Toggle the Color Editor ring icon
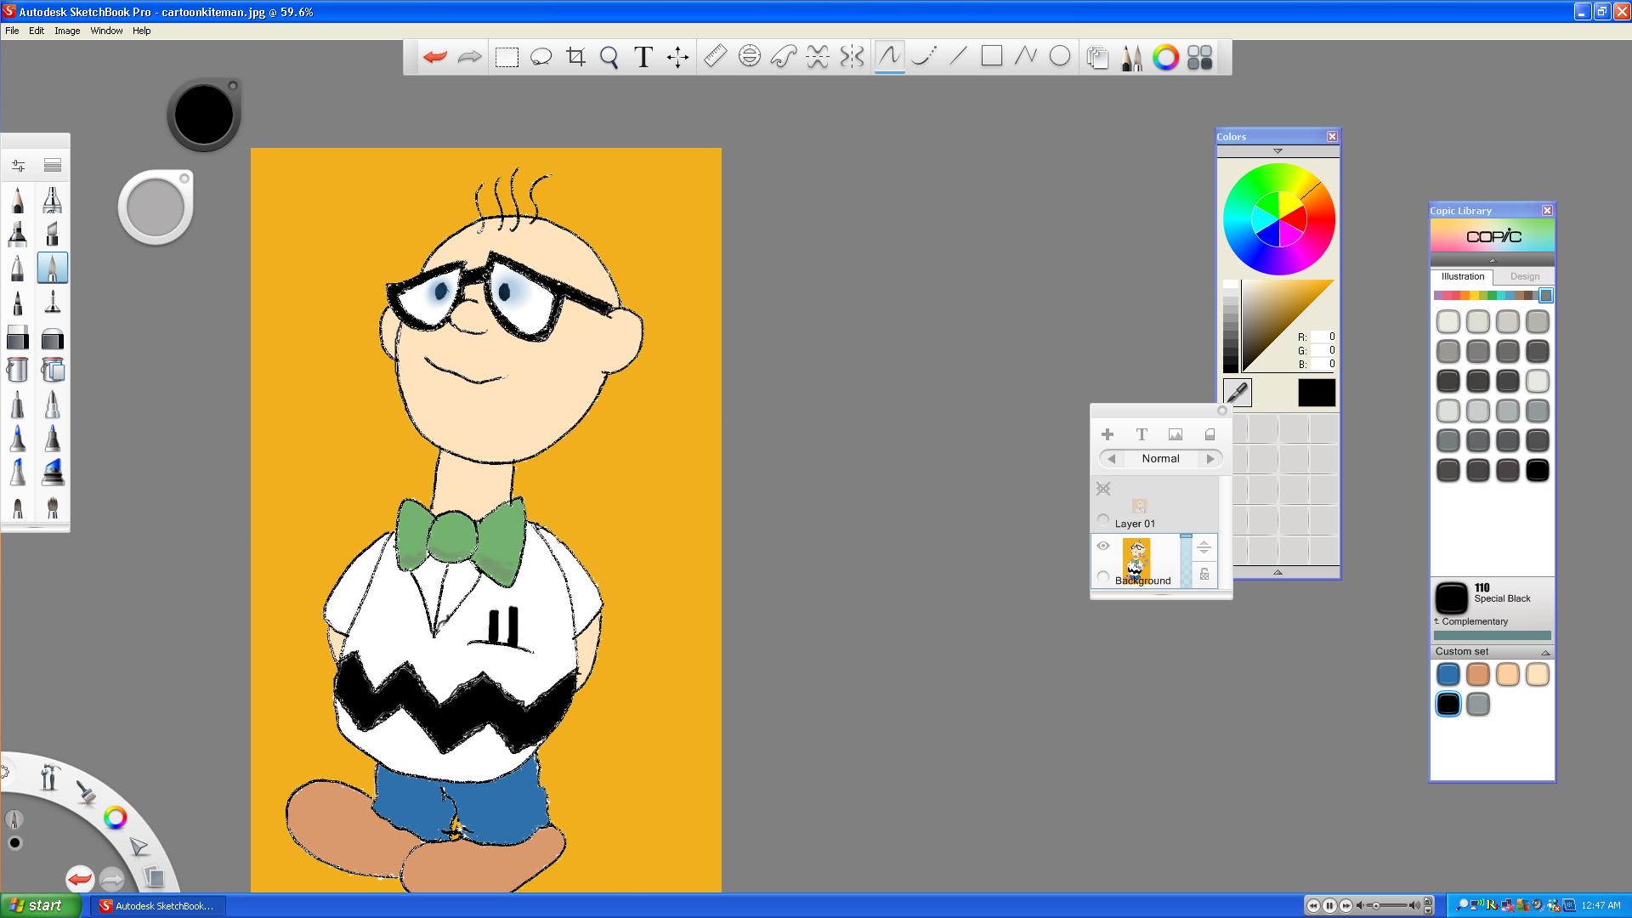Screen dimensions: 1632x918 1165,57
